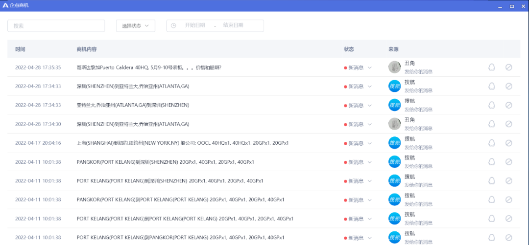529x245 pixels.
Task: Block the Shanghai to New York OOCL lead
Action: tap(508, 143)
